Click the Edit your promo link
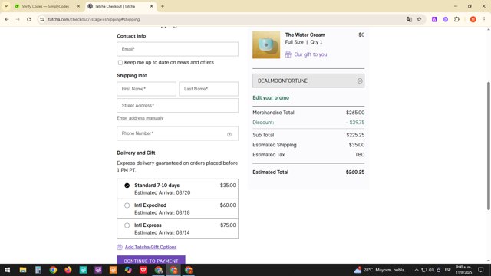The image size is (491, 276). click(271, 97)
